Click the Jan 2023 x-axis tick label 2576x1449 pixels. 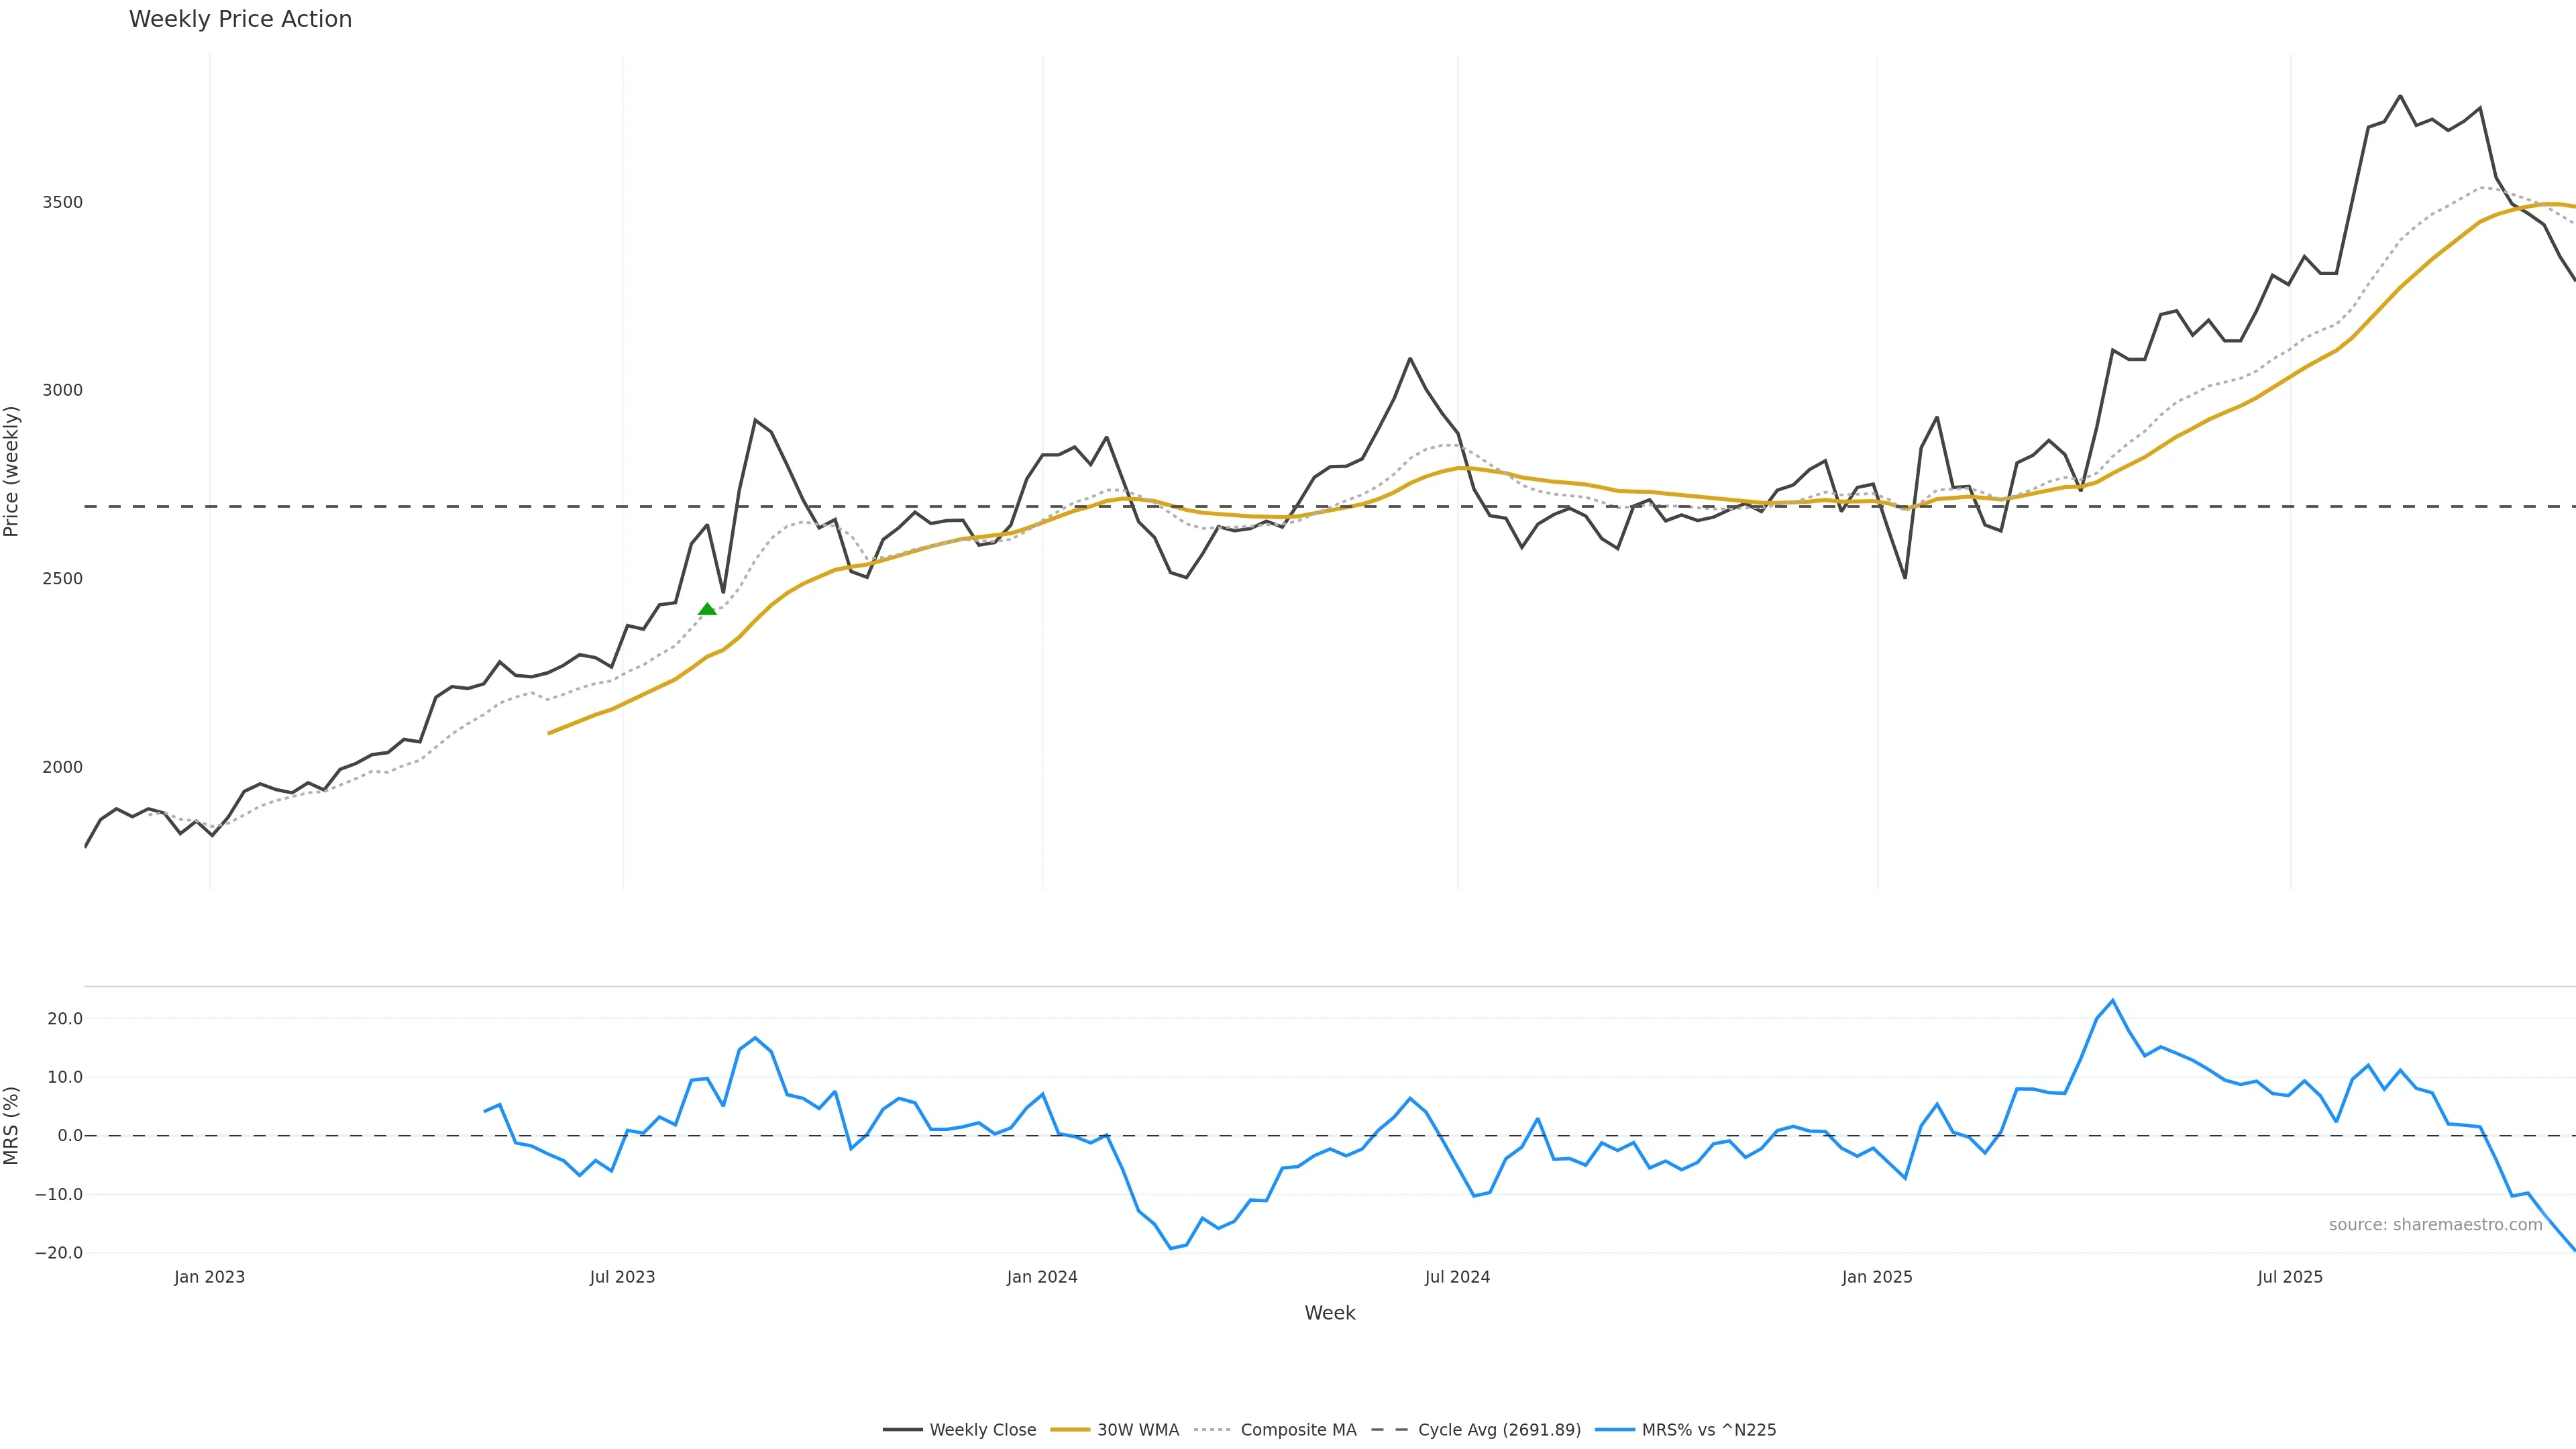point(209,1277)
